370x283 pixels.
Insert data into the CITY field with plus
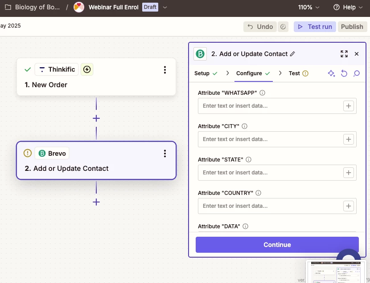(349, 139)
